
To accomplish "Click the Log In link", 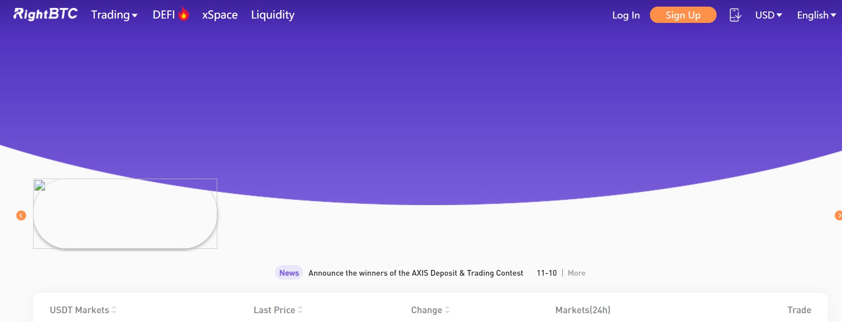I will 625,15.
